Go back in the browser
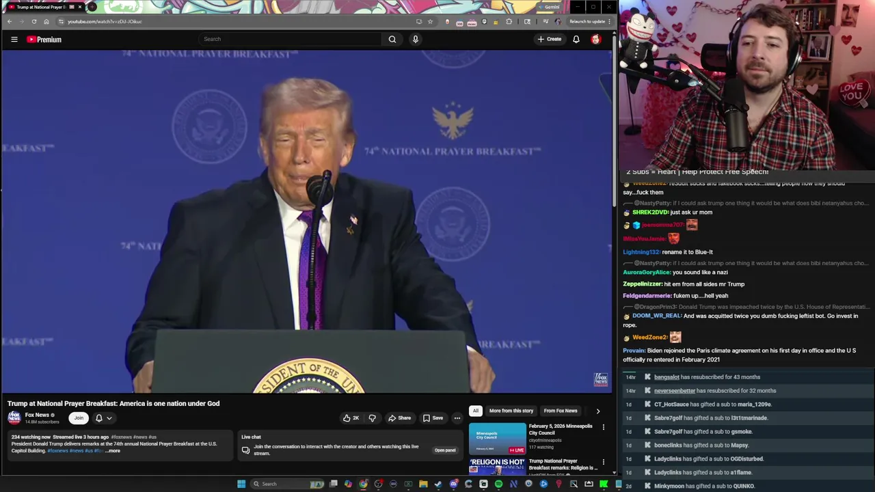Screen dimensions: 875x492 click(9, 21)
